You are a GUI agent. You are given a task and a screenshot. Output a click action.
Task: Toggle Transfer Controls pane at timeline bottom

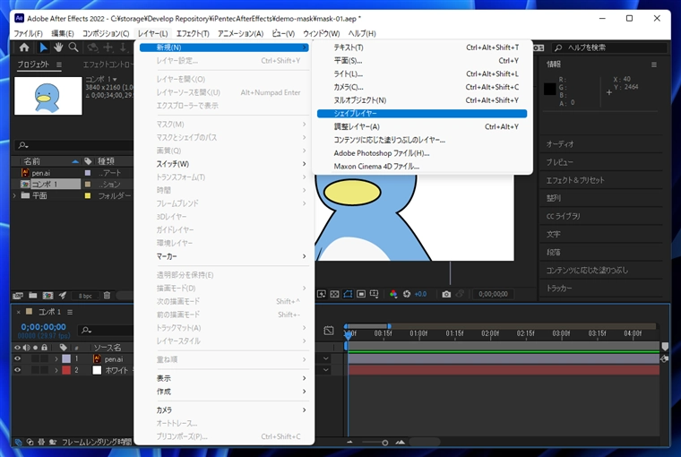(x=30, y=443)
